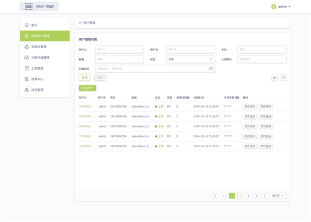The width and height of the screenshot is (311, 222).
Task: Navigate to 工单管理 in sidebar
Action: (45, 69)
